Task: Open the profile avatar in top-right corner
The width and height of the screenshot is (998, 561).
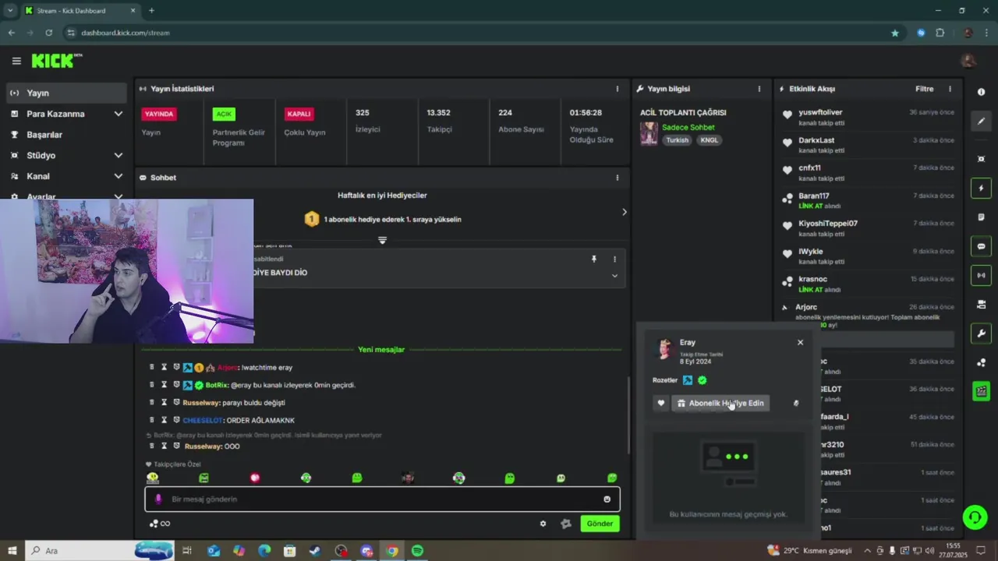Action: pos(968,61)
